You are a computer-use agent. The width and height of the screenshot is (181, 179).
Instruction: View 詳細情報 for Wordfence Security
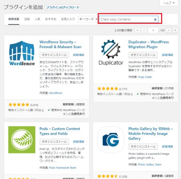(78, 55)
